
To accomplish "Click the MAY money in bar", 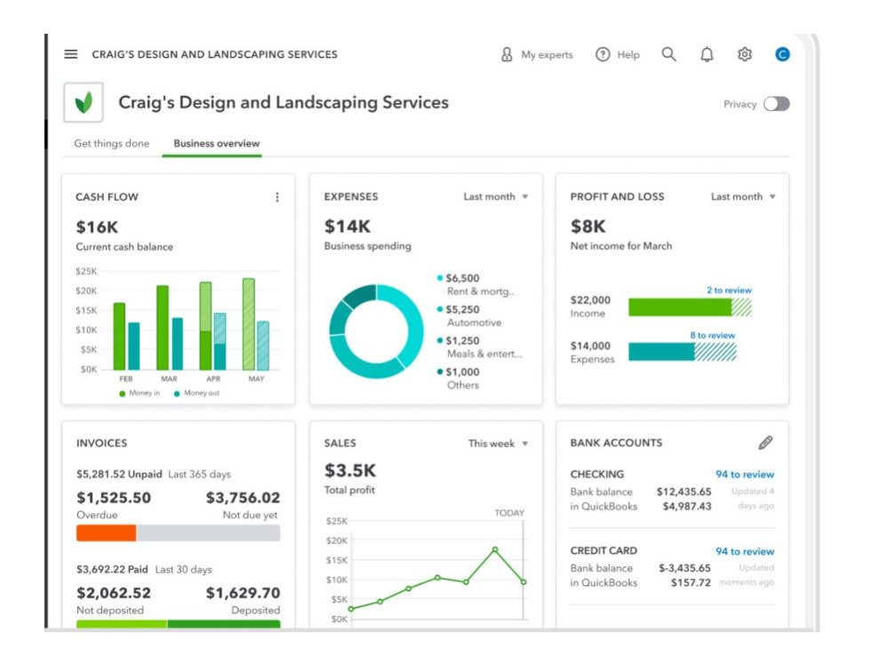I will click(x=248, y=324).
